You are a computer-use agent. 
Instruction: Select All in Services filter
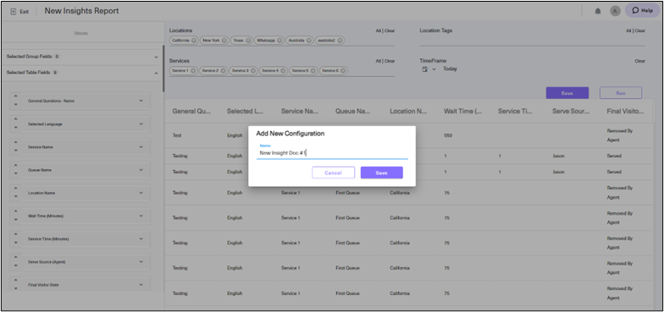tap(378, 61)
